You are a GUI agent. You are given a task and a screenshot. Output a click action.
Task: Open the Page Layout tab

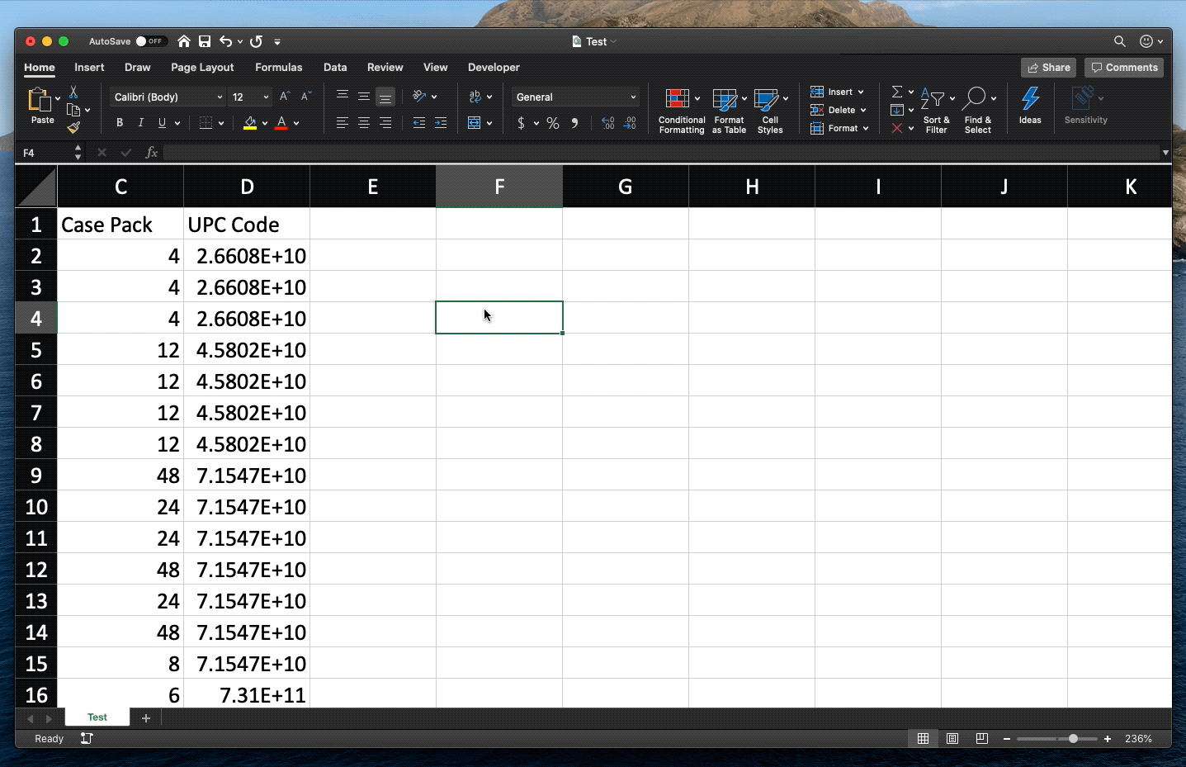(202, 68)
